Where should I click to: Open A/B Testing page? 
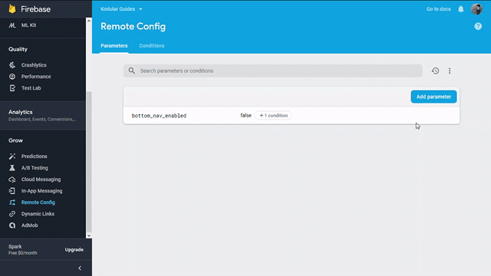(35, 168)
